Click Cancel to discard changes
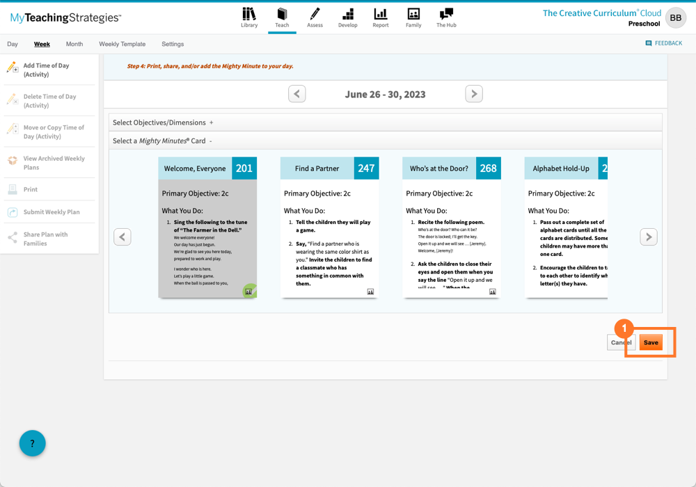The height and width of the screenshot is (487, 696). (620, 342)
